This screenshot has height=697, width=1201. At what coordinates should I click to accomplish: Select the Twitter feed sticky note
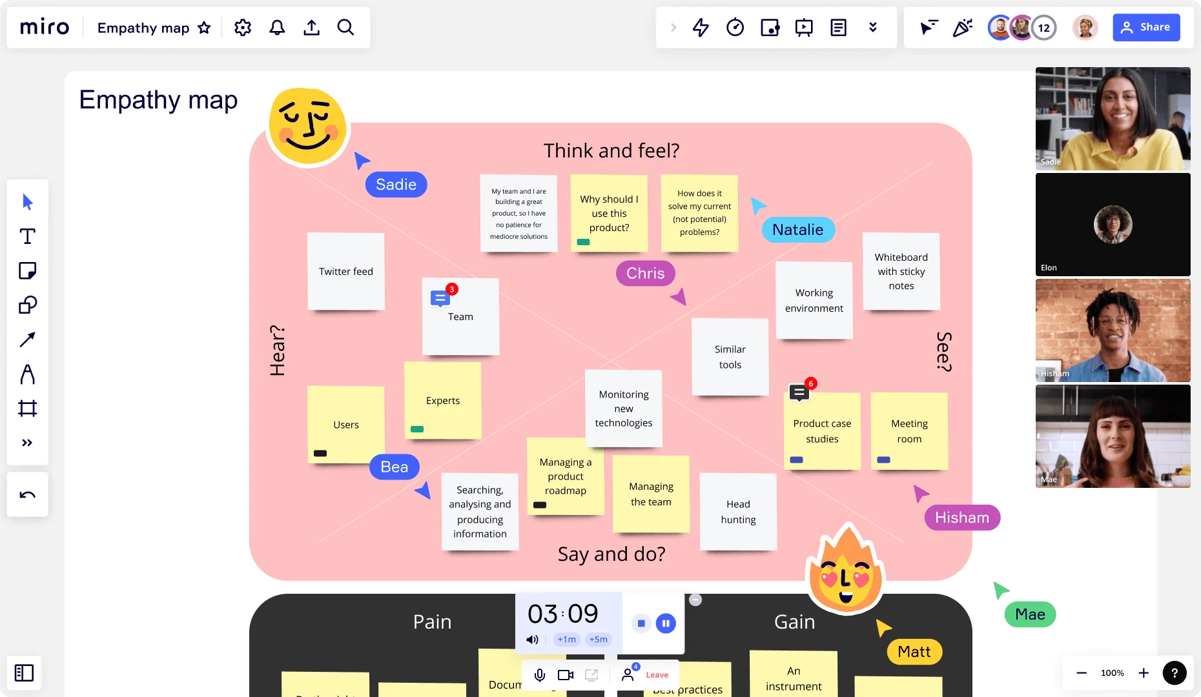point(346,272)
